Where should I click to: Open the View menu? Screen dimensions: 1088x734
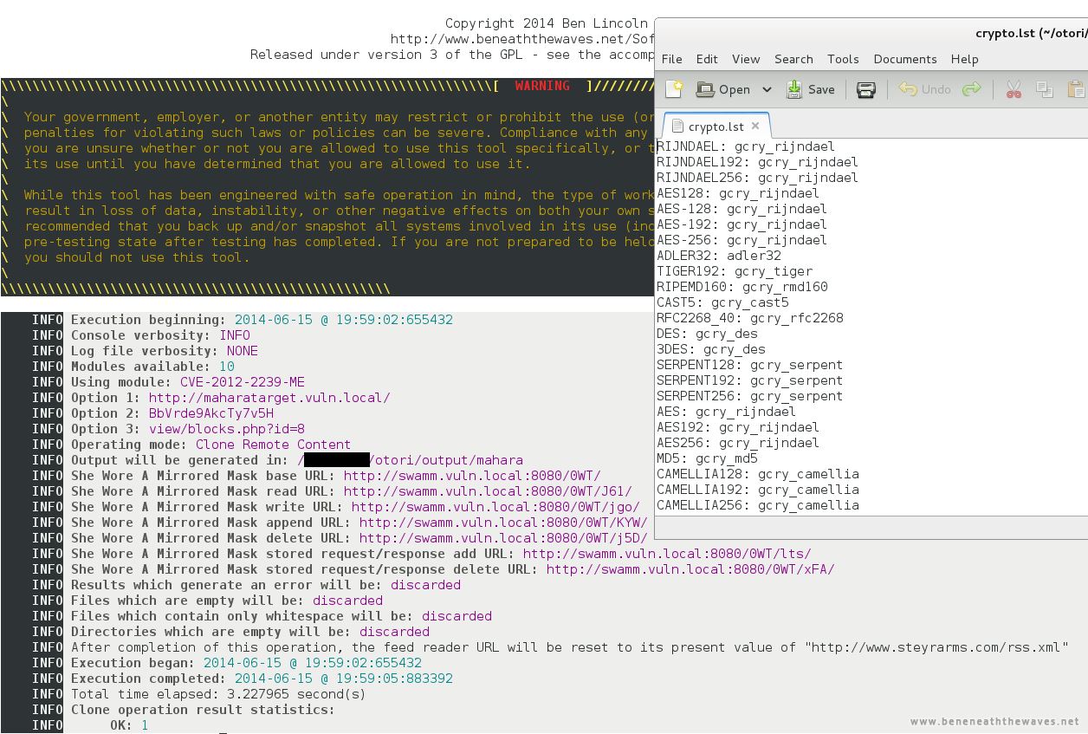746,59
